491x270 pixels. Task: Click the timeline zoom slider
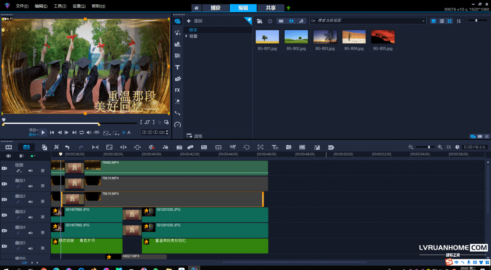pyautogui.click(x=428, y=147)
